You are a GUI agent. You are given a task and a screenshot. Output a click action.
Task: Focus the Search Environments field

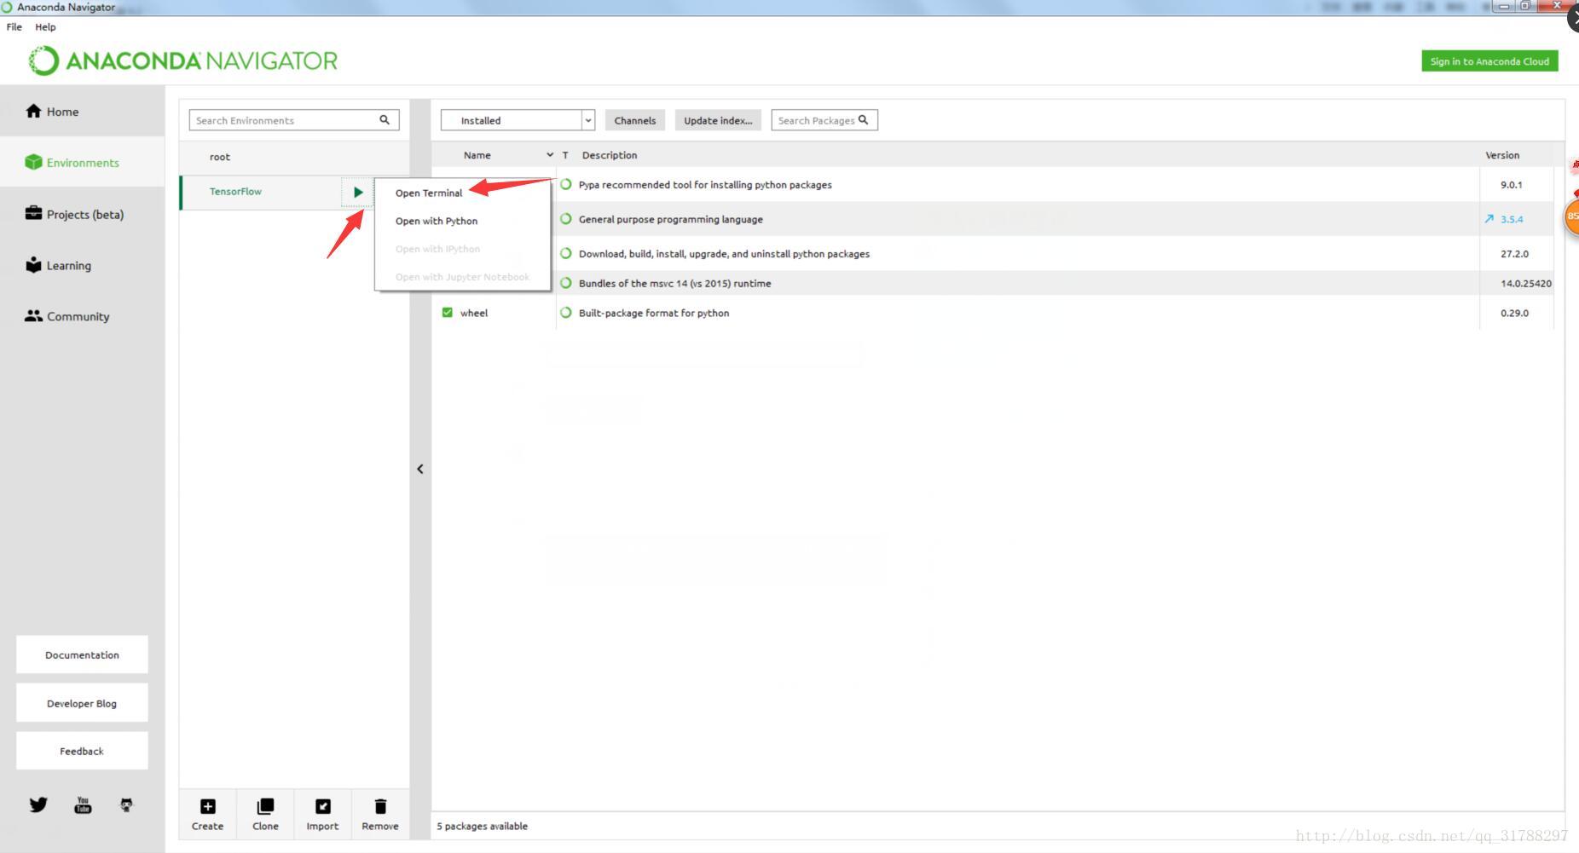click(x=294, y=120)
